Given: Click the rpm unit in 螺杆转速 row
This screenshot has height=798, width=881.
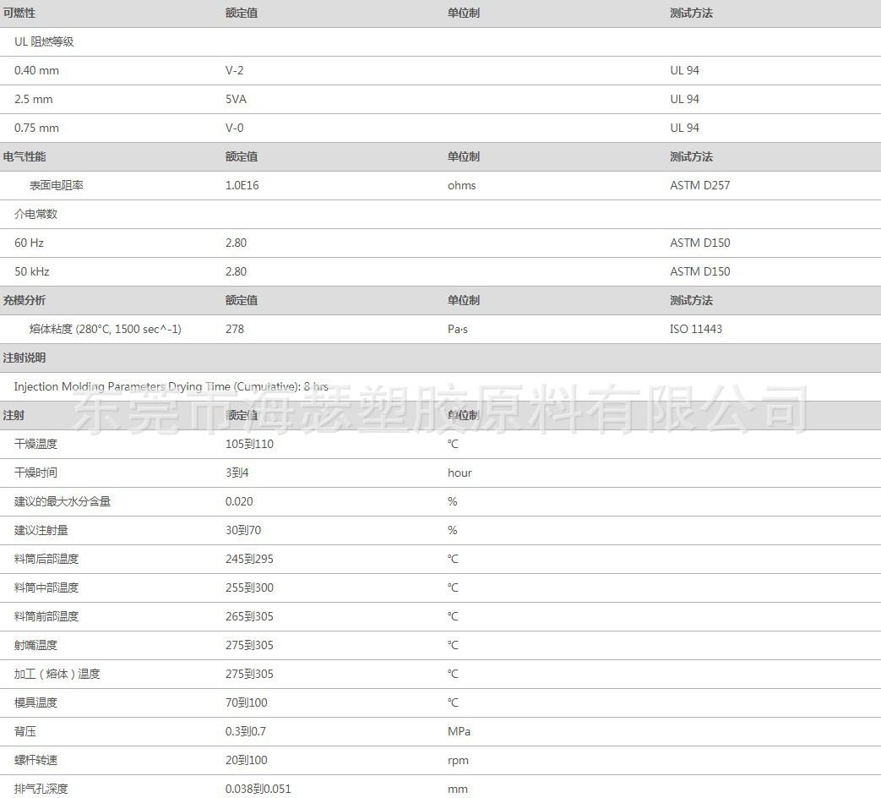Looking at the screenshot, I should point(458,761).
